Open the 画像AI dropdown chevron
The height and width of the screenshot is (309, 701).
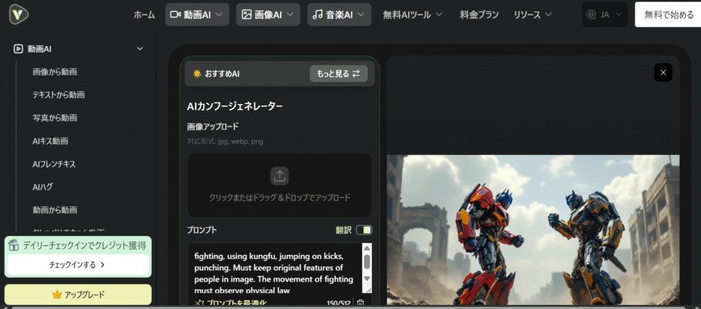pos(290,14)
